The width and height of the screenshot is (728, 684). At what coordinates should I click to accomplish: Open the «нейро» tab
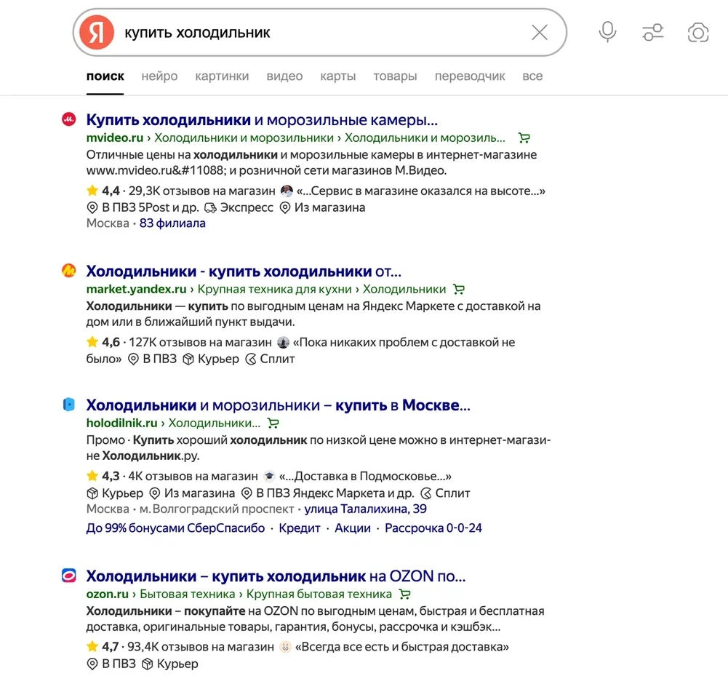click(x=159, y=76)
